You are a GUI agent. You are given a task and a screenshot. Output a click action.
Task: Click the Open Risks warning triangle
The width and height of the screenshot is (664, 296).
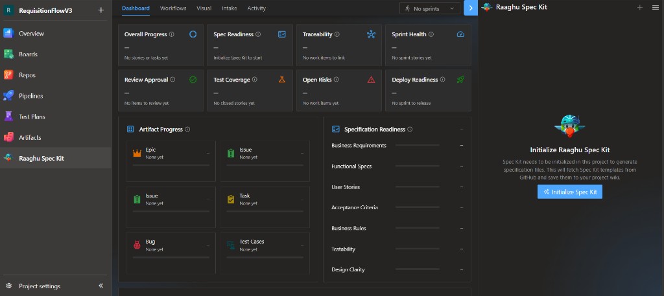point(372,80)
